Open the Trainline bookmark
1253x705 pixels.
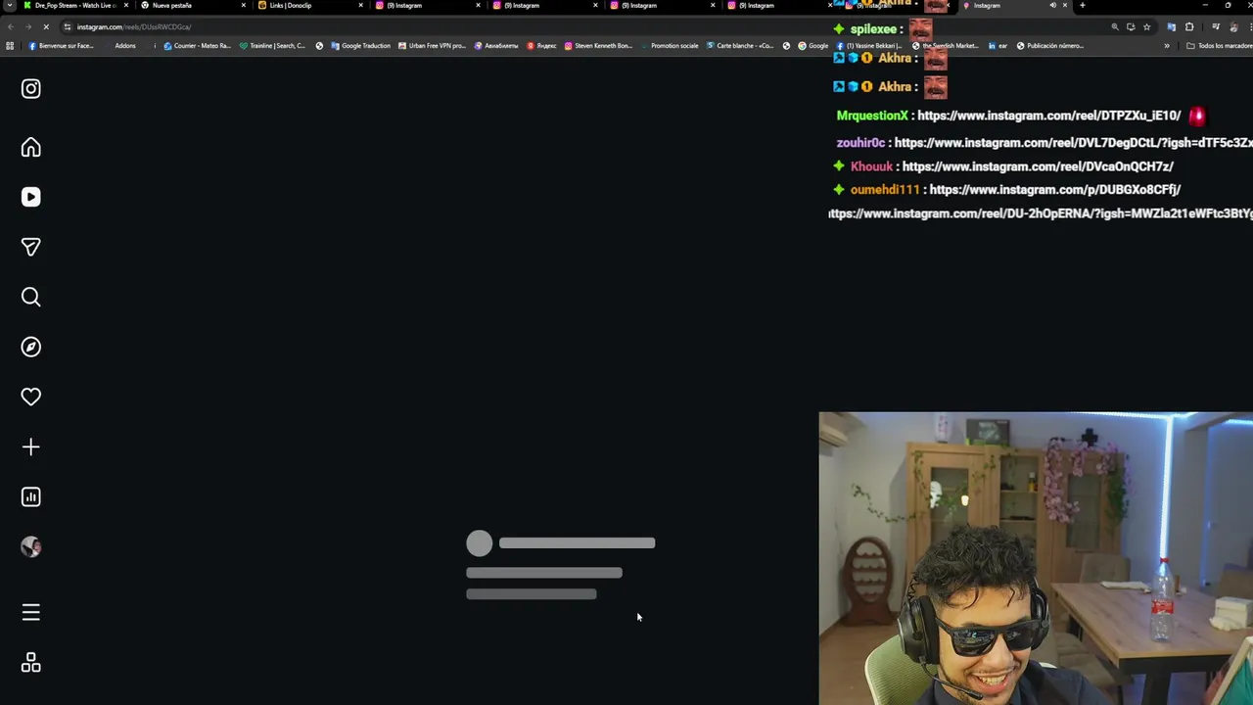click(x=272, y=45)
